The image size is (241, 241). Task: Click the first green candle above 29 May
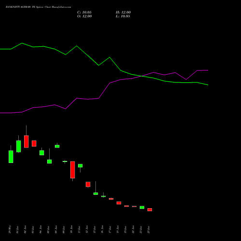coord(11,157)
